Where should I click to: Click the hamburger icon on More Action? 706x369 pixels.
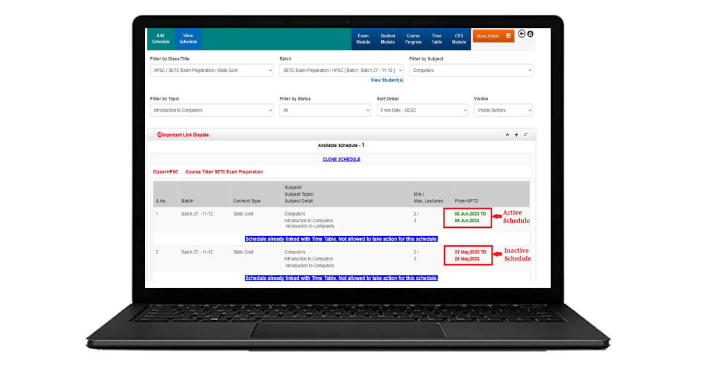click(x=508, y=36)
